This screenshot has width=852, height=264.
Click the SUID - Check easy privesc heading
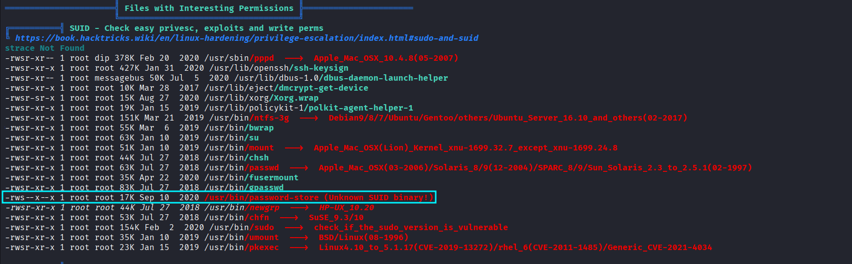pyautogui.click(x=196, y=28)
